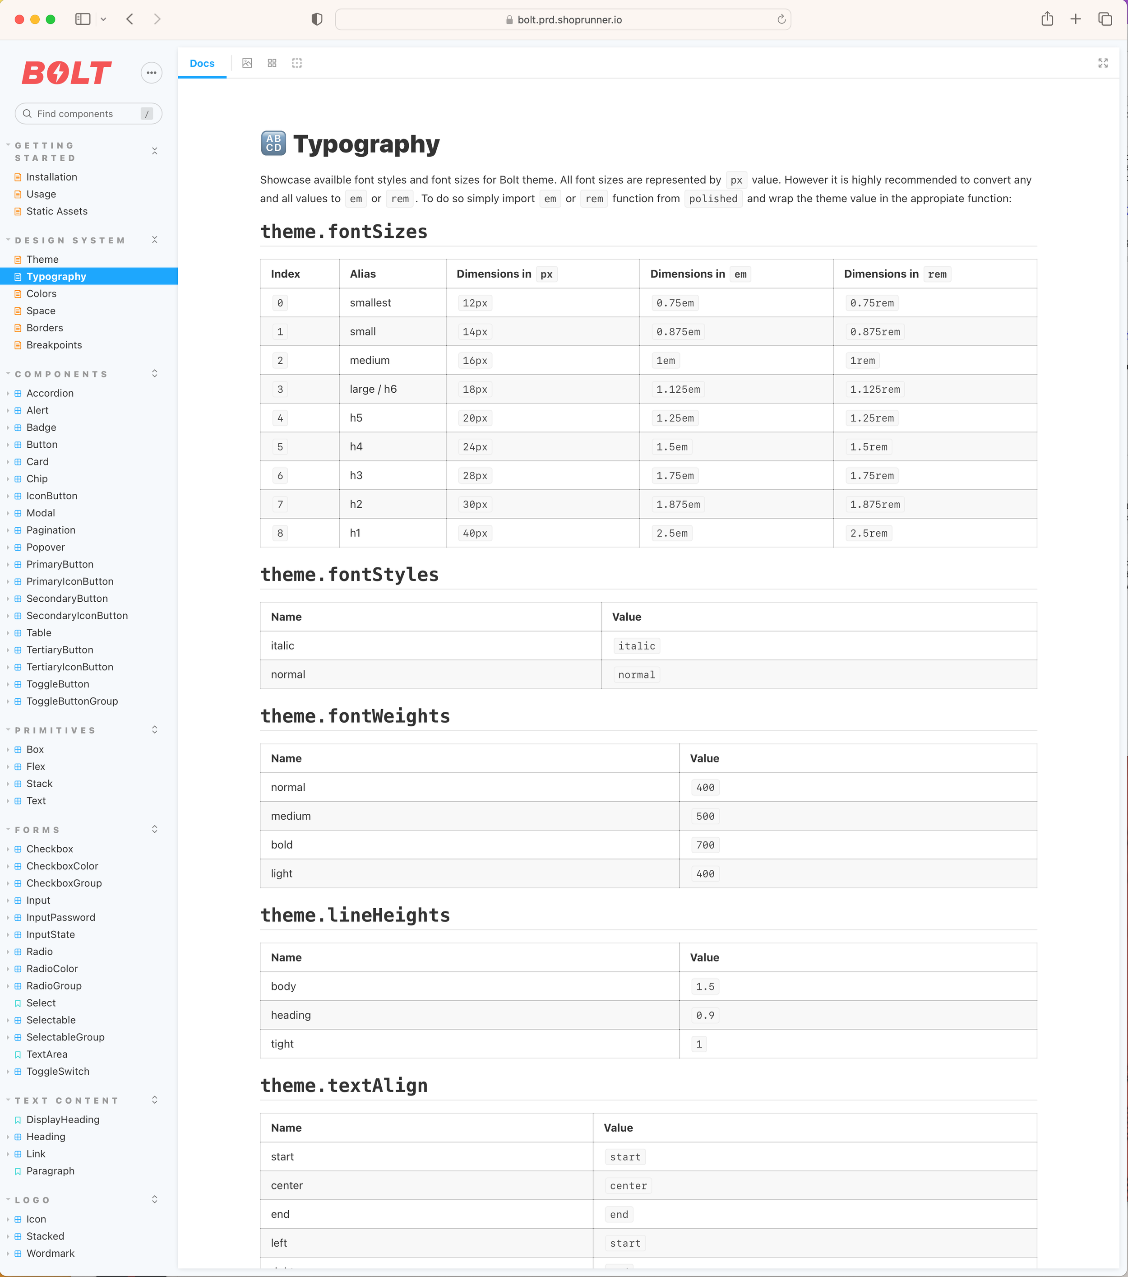Click the Installation document icon
The height and width of the screenshot is (1277, 1128).
tap(18, 177)
